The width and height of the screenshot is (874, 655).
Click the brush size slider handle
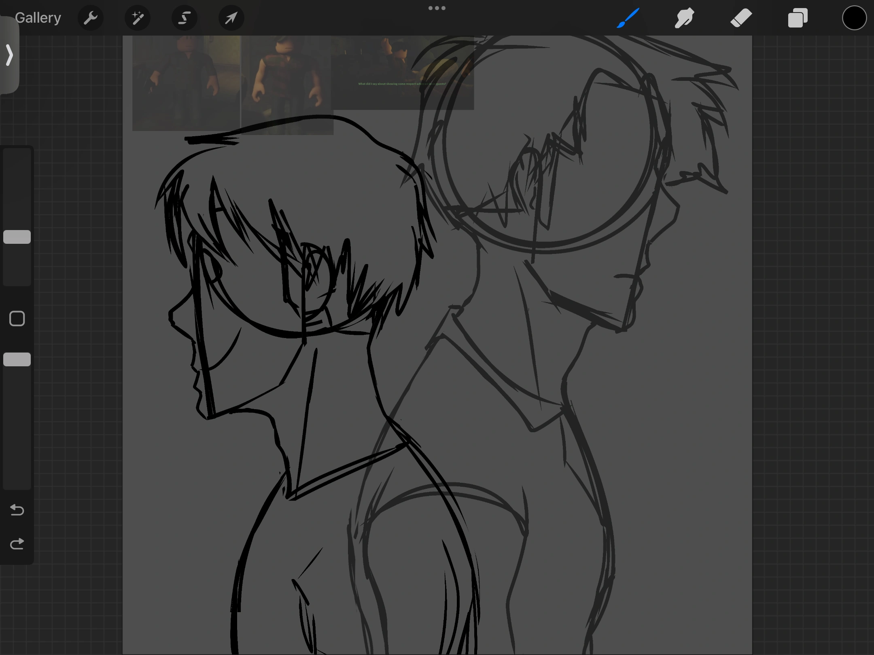17,237
